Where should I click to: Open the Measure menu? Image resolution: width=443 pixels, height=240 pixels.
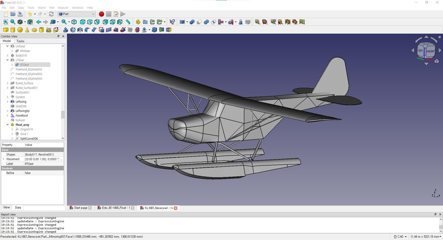tap(63, 8)
